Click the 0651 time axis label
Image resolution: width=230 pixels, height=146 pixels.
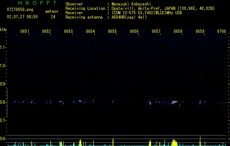click(24, 31)
